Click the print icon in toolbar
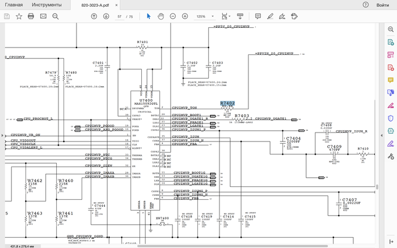The width and height of the screenshot is (397, 248). pos(31,16)
